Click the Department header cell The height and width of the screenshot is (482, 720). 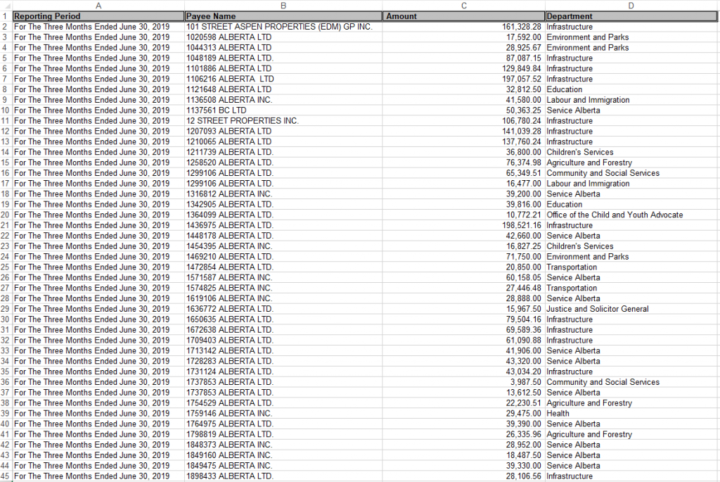[631, 16]
